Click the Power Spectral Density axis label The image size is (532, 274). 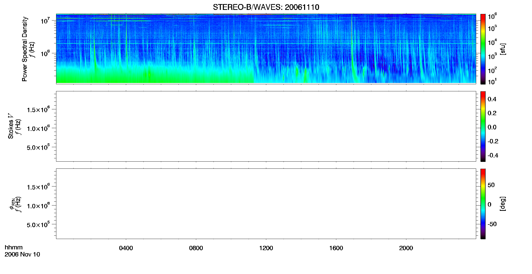[25, 49]
